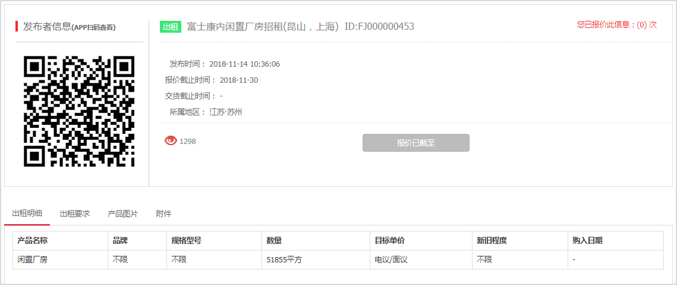Image resolution: width=677 pixels, height=285 pixels.
Task: Click the 51855平方 quantity cell
Action: point(316,260)
